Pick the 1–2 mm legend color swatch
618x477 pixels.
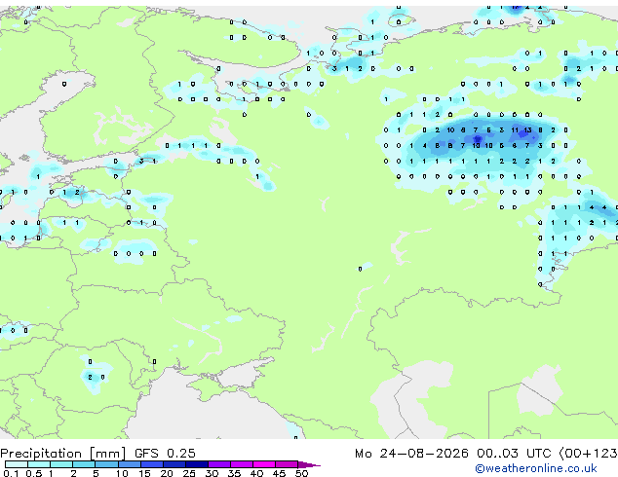tap(61, 464)
